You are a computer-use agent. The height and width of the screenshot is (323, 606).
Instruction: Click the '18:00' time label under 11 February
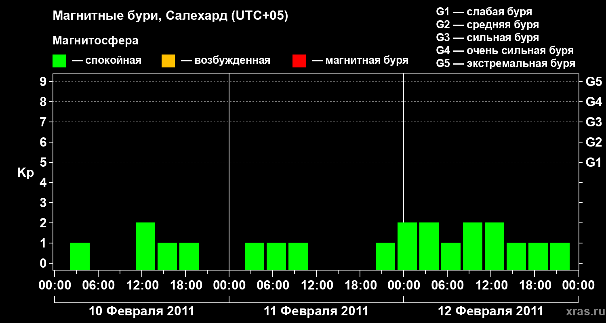(x=360, y=285)
